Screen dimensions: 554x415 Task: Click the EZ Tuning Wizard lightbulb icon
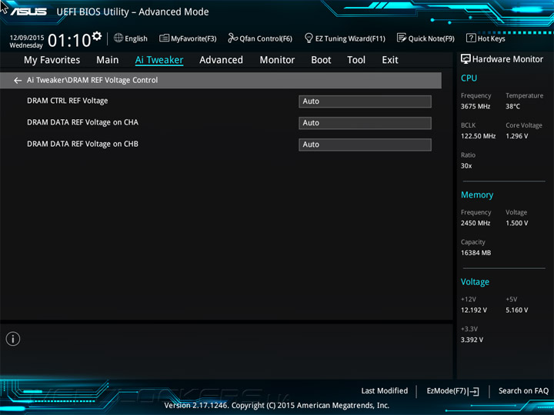(x=309, y=38)
